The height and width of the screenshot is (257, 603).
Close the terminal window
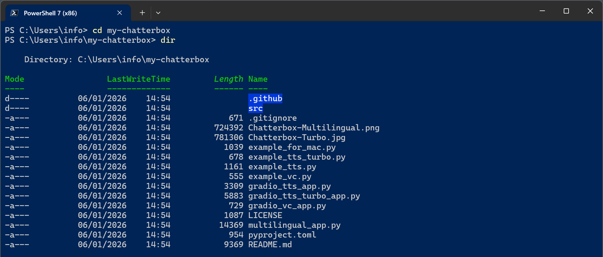(590, 11)
